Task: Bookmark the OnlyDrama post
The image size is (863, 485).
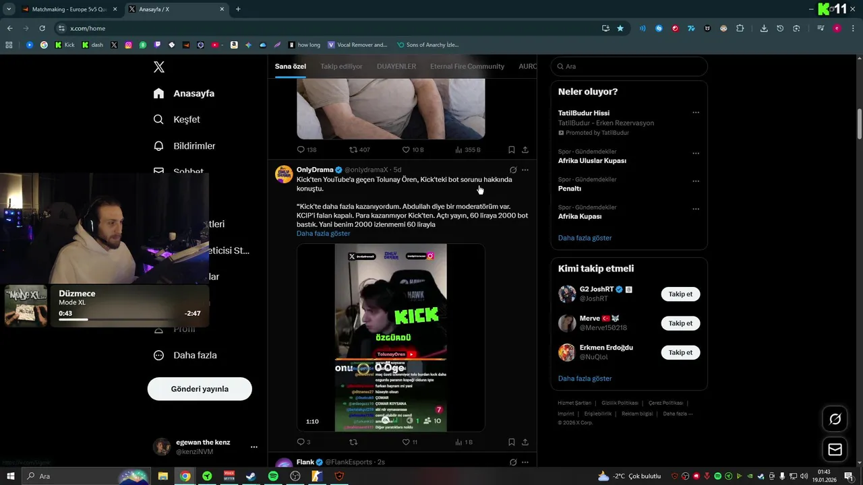Action: tap(512, 442)
